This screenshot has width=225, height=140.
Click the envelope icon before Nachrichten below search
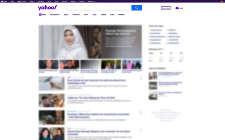click(40, 15)
